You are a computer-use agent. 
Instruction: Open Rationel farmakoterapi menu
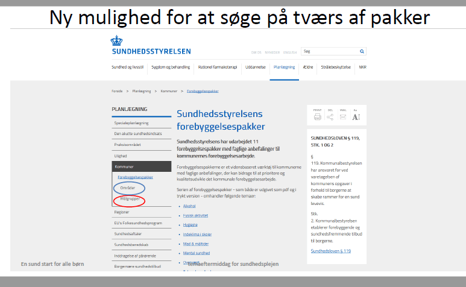[x=218, y=67]
